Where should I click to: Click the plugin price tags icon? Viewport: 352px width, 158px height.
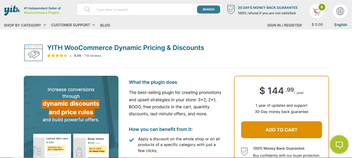pyautogui.click(x=33, y=53)
